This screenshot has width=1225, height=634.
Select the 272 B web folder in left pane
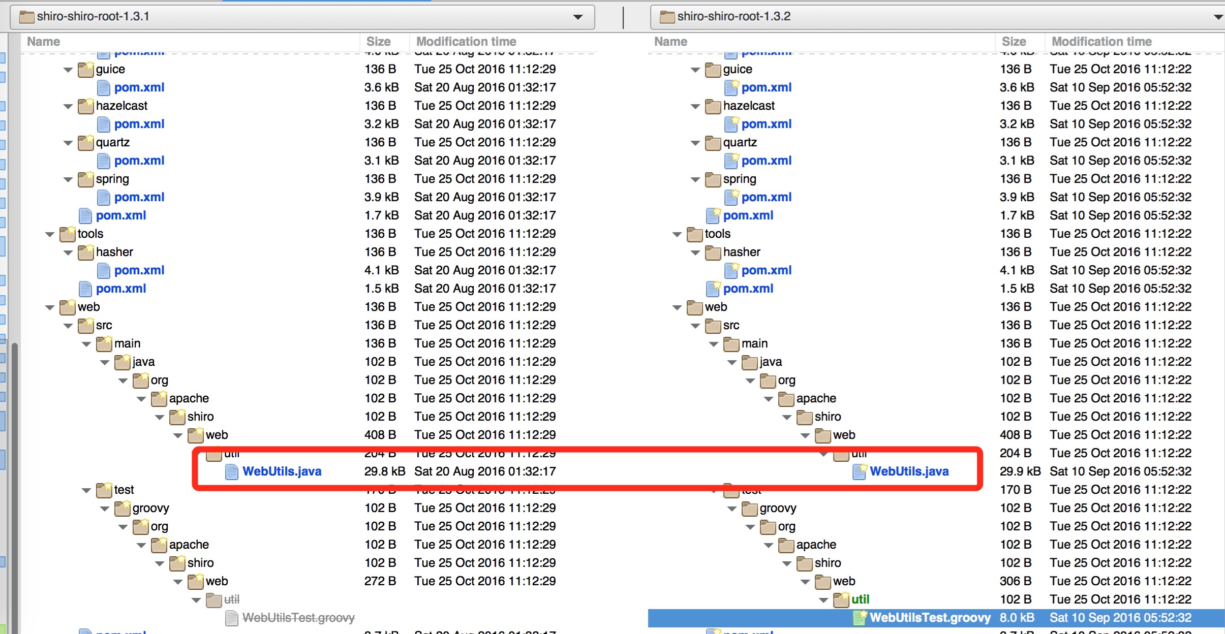217,581
